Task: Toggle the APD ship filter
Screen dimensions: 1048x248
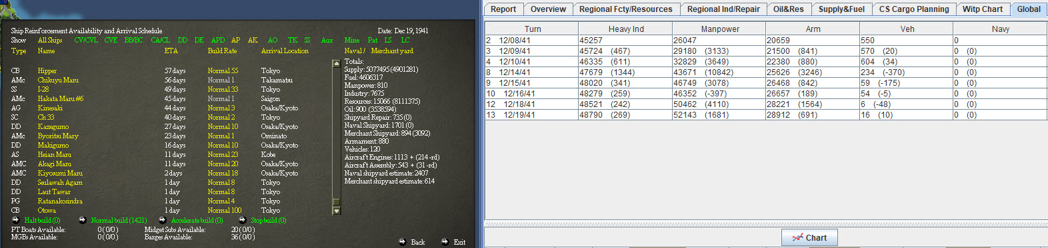Action: 218,40
